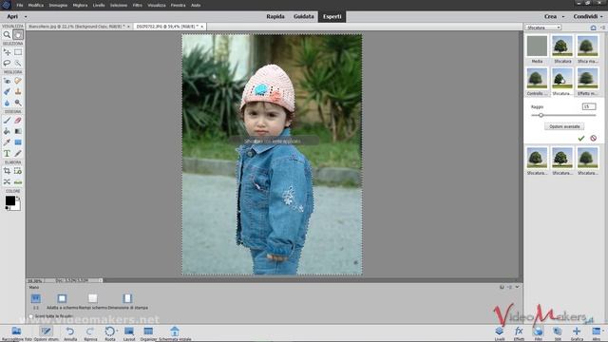Viewport: 608px width, 342px height.
Task: Click the Opzioni avanzate button
Action: coord(564,126)
